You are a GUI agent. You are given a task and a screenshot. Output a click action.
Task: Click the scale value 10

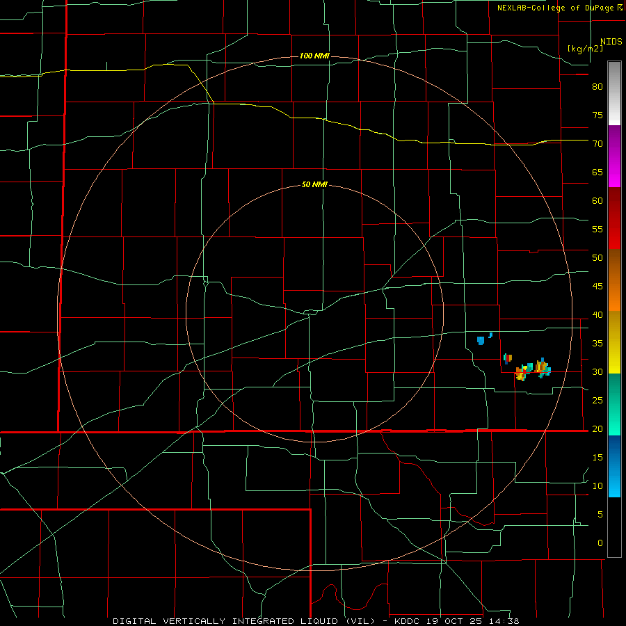click(597, 486)
